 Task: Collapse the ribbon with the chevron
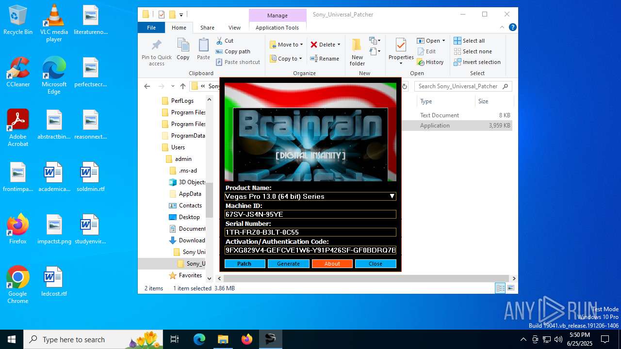(503, 28)
